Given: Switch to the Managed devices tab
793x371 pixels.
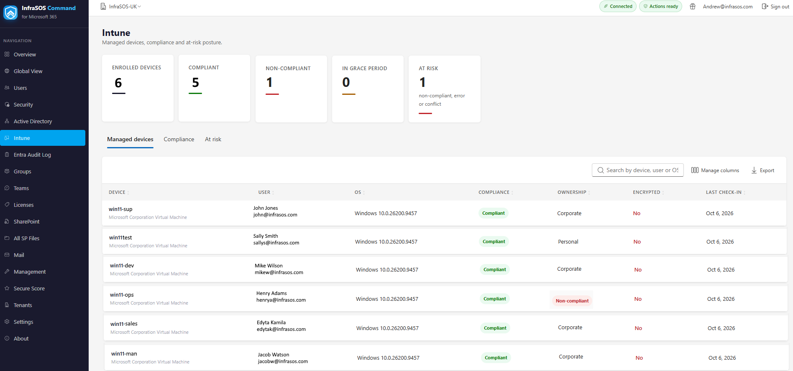Looking at the screenshot, I should [130, 140].
